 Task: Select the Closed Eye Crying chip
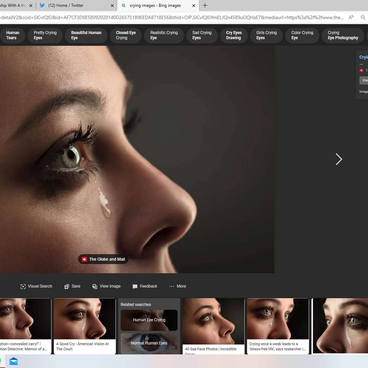[126, 35]
